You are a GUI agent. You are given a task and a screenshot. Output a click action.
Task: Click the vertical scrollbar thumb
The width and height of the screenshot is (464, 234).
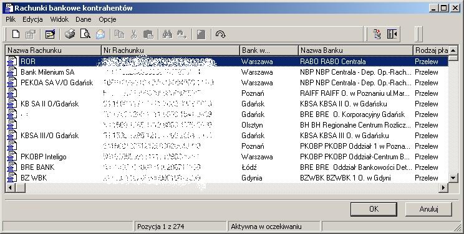(x=453, y=58)
